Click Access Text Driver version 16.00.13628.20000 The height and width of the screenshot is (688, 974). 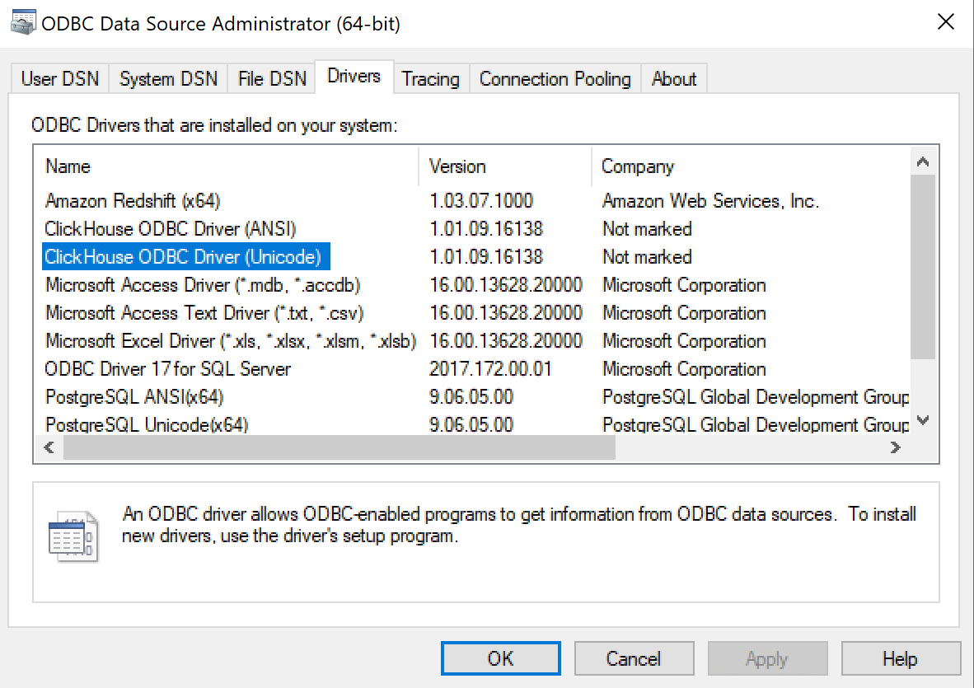[506, 313]
